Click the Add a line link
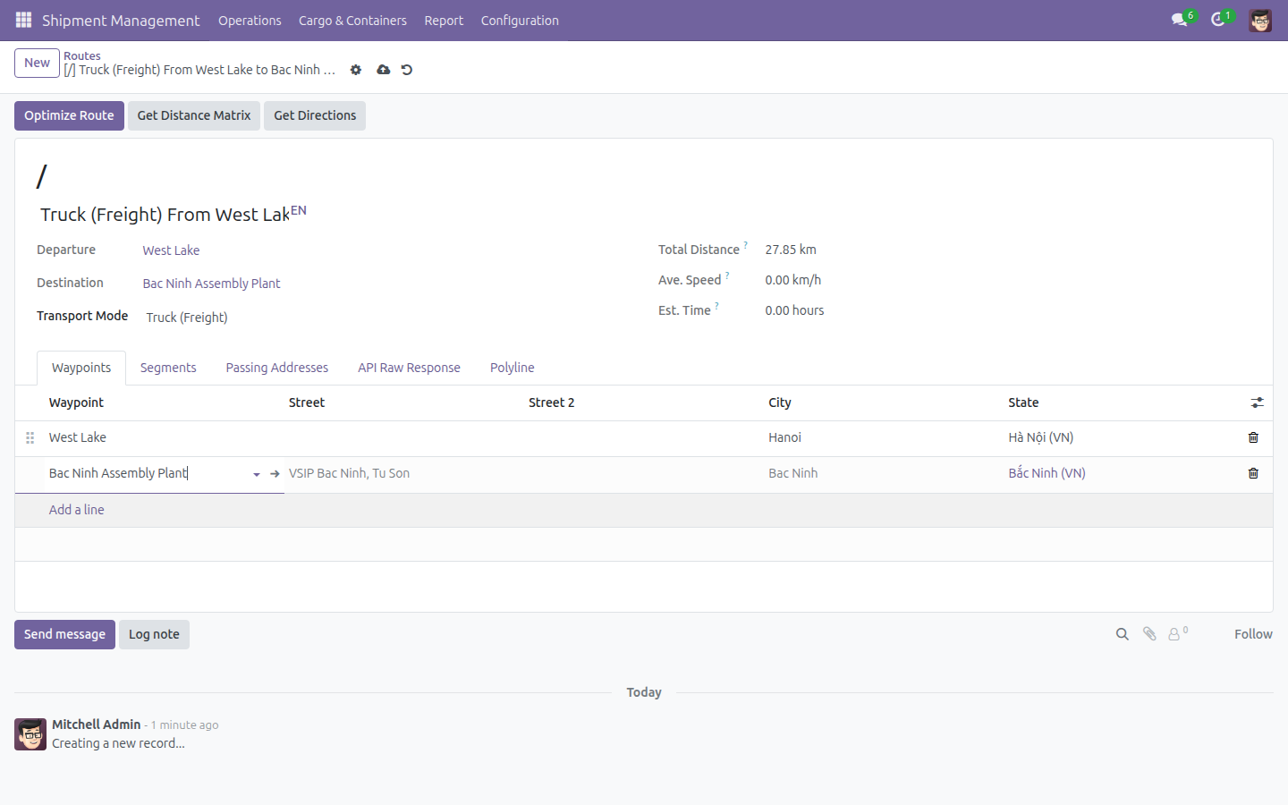 (x=76, y=510)
